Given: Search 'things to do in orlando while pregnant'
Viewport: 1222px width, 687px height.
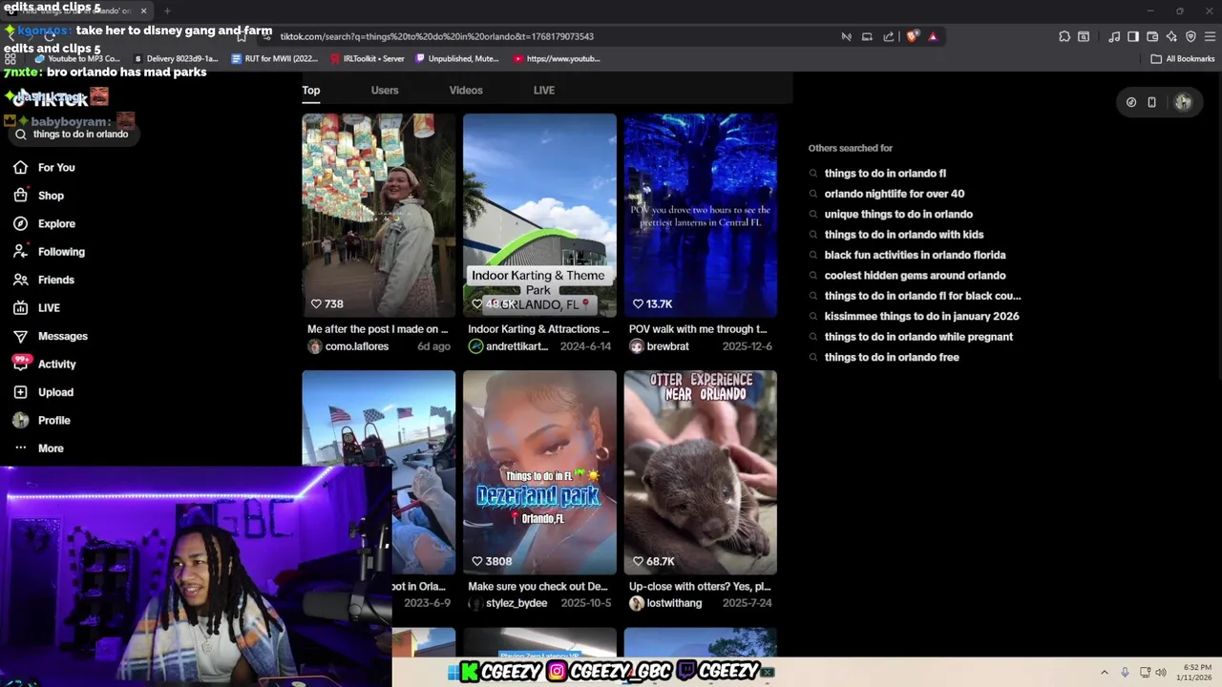Looking at the screenshot, I should (918, 337).
